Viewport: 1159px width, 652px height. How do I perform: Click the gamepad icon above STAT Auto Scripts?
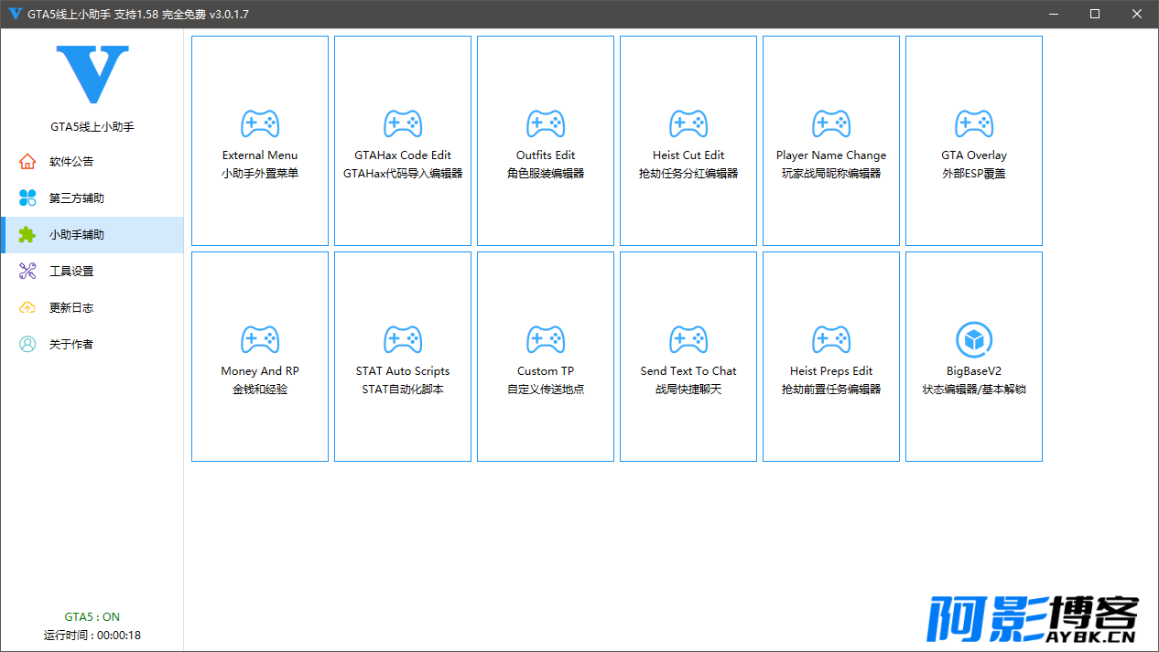click(x=403, y=339)
